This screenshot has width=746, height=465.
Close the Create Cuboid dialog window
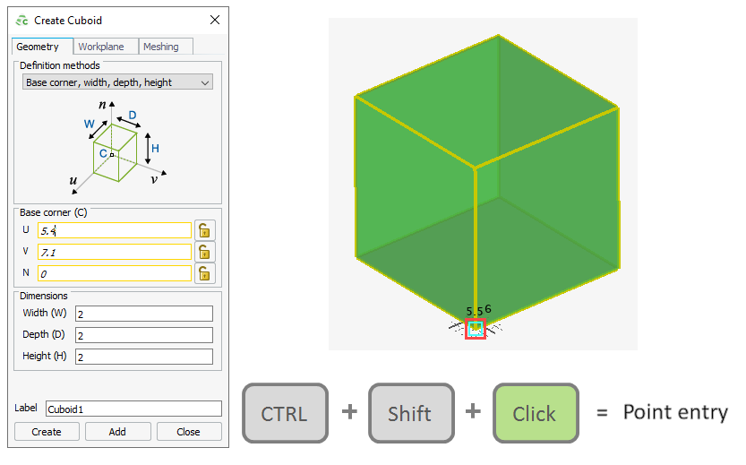pyautogui.click(x=214, y=20)
